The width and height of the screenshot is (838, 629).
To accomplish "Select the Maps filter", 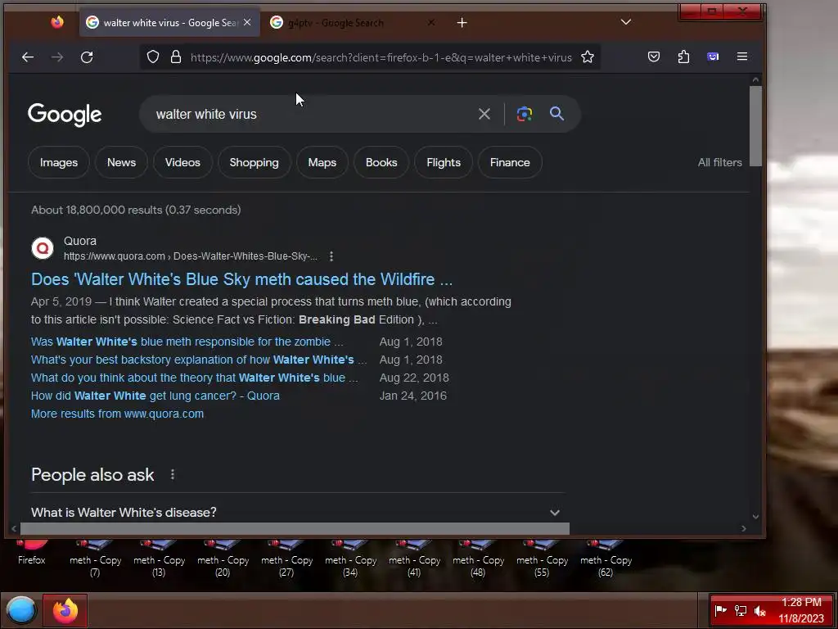I will click(322, 163).
